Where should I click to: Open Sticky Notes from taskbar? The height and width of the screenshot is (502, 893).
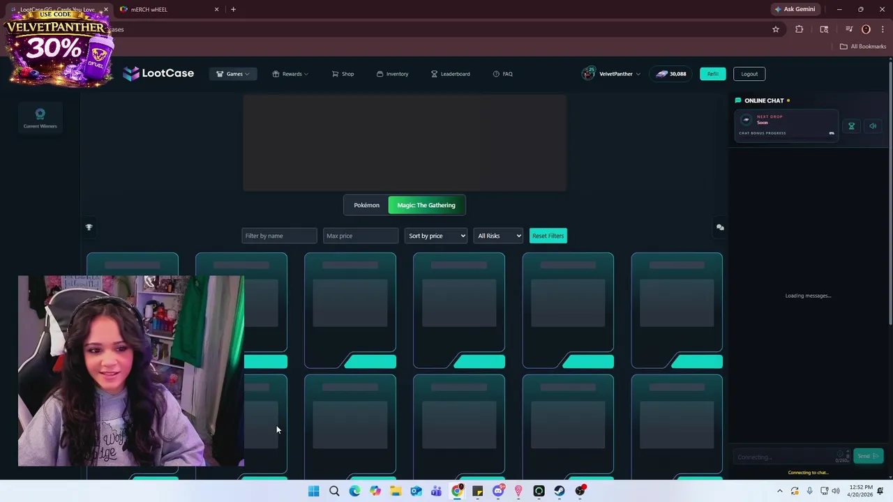tap(477, 491)
